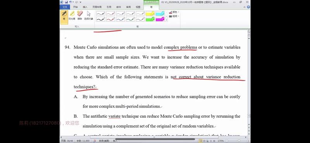310x143 pixels.
Task: Pick the thin black pen style, top row
Action: [101, 14]
